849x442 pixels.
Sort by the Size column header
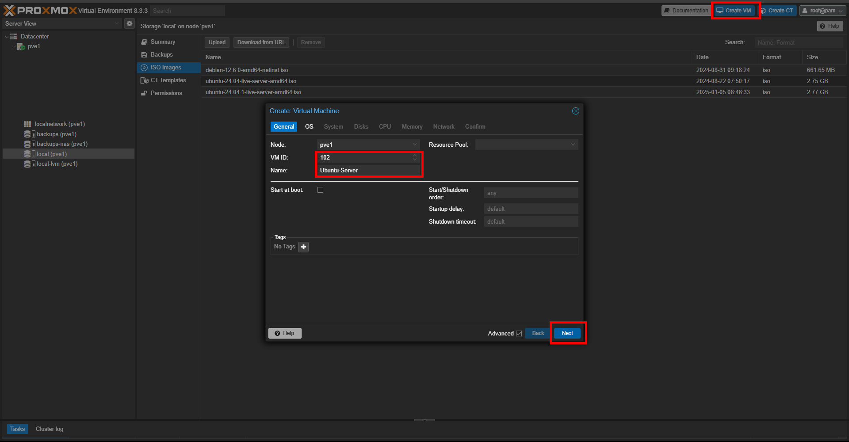pyautogui.click(x=824, y=57)
